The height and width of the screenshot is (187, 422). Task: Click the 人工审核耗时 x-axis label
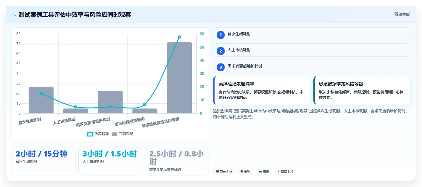click(64, 121)
